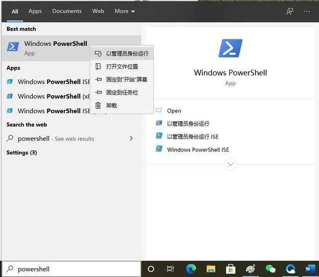The height and width of the screenshot is (277, 319).
Task: Open the Settings (3) results group
Action: click(x=21, y=153)
